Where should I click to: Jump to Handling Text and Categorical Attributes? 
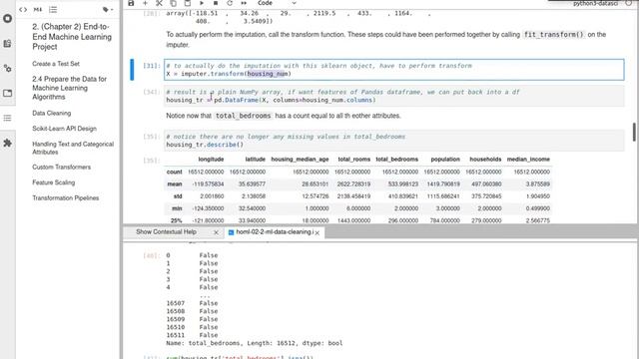click(73, 148)
